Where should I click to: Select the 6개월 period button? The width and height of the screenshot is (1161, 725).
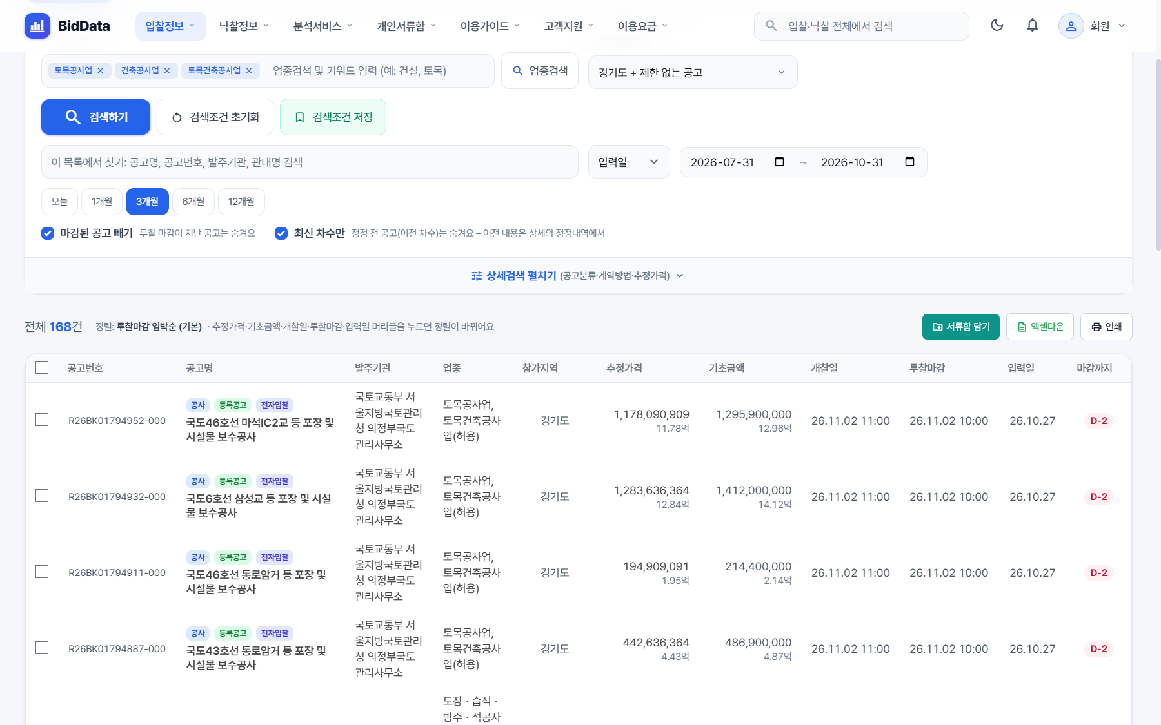click(193, 202)
